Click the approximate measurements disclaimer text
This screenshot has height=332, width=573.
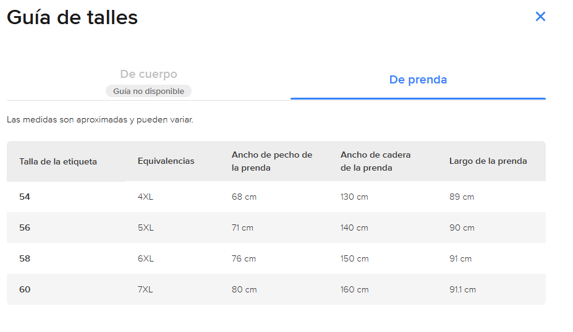click(x=100, y=119)
